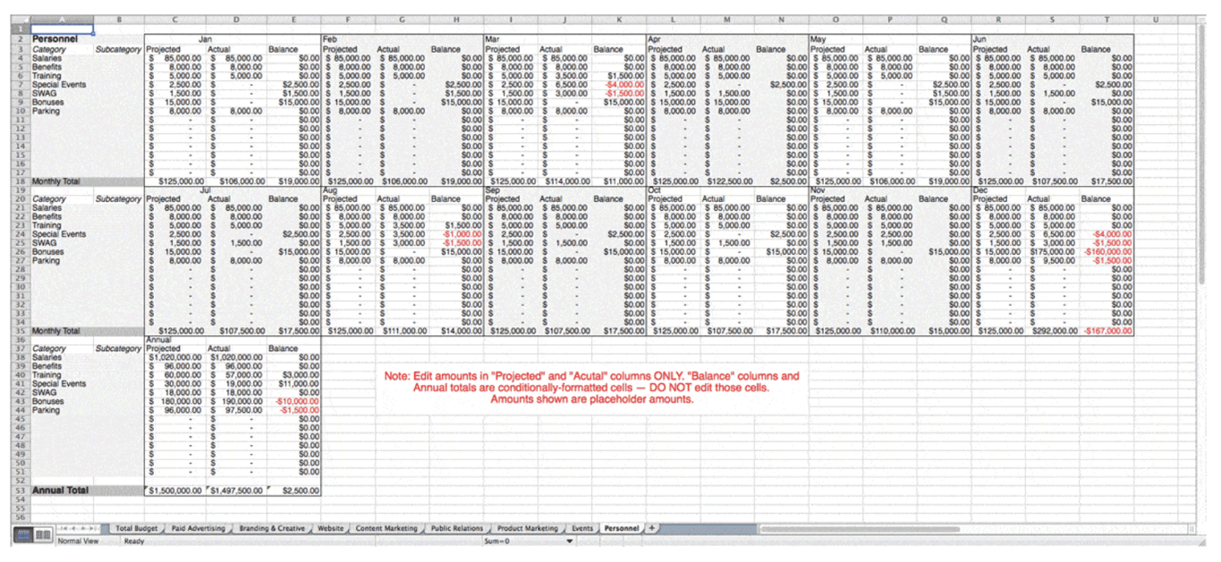This screenshot has height=562, width=1221.
Task: Open the Website sheet tab
Action: click(x=330, y=529)
